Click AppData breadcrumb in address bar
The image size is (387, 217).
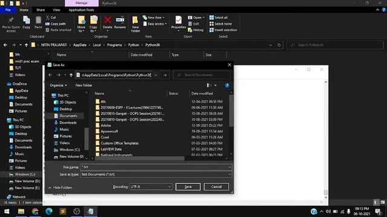coord(80,45)
